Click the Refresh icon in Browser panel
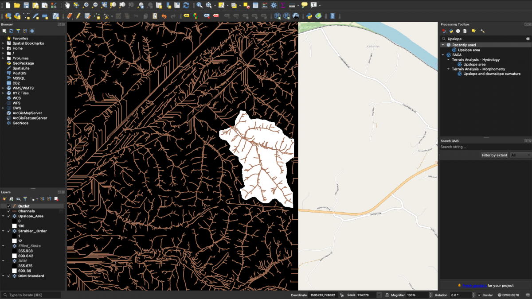Viewport: 532px width, 299px height. [x=11, y=31]
